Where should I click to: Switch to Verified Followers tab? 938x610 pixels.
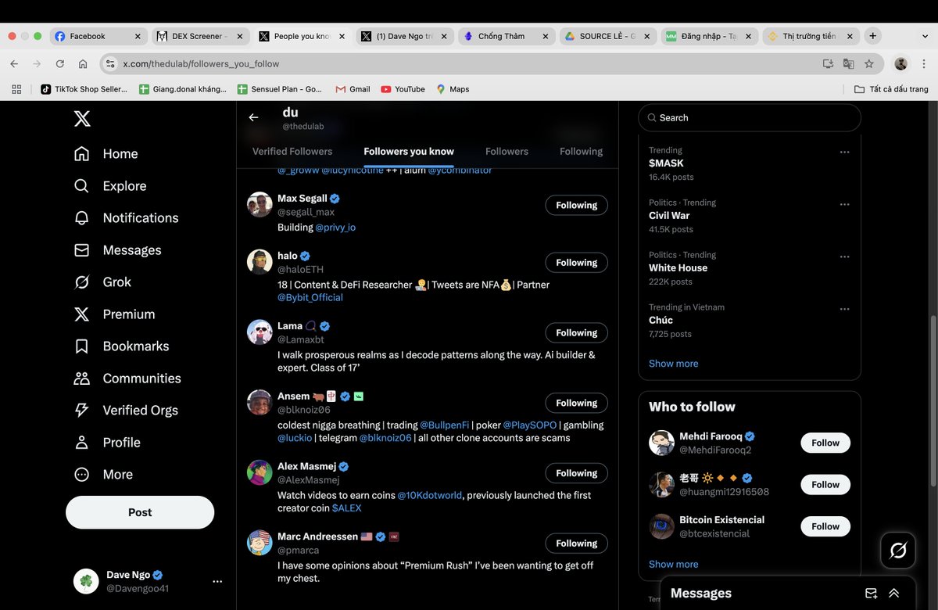coord(292,152)
